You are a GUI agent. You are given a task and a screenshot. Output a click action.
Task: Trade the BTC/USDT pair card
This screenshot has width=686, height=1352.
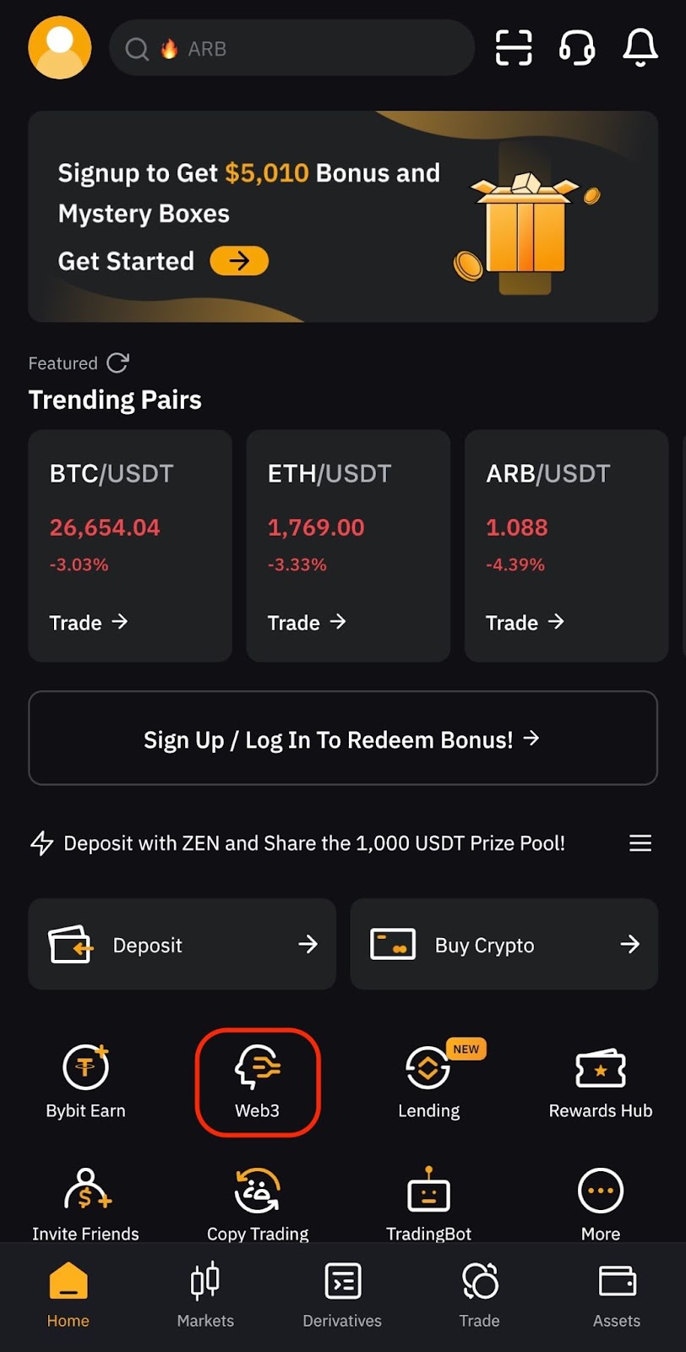coord(130,546)
